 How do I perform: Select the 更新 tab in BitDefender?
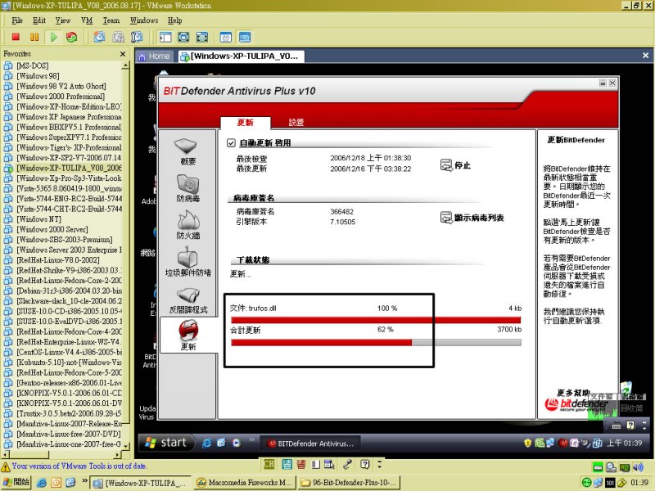click(245, 122)
